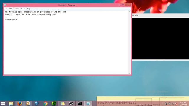Open the File menu in Notepad

pos(6,9)
